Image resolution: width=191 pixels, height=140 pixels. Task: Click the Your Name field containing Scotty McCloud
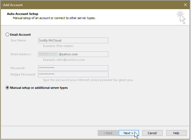73,40
